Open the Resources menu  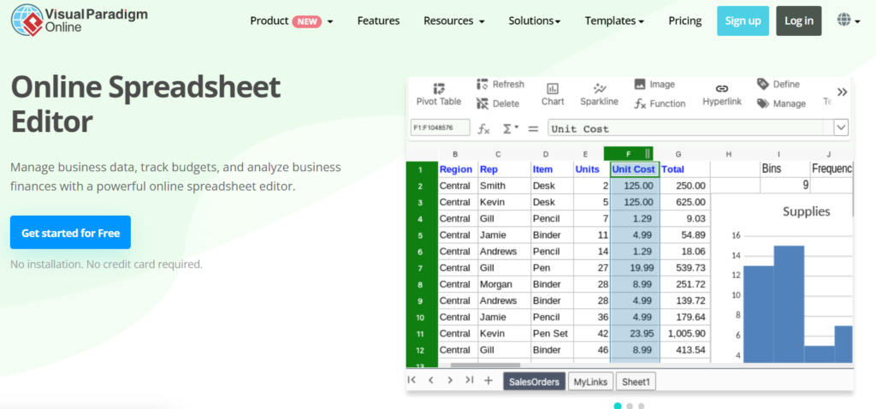(x=454, y=21)
